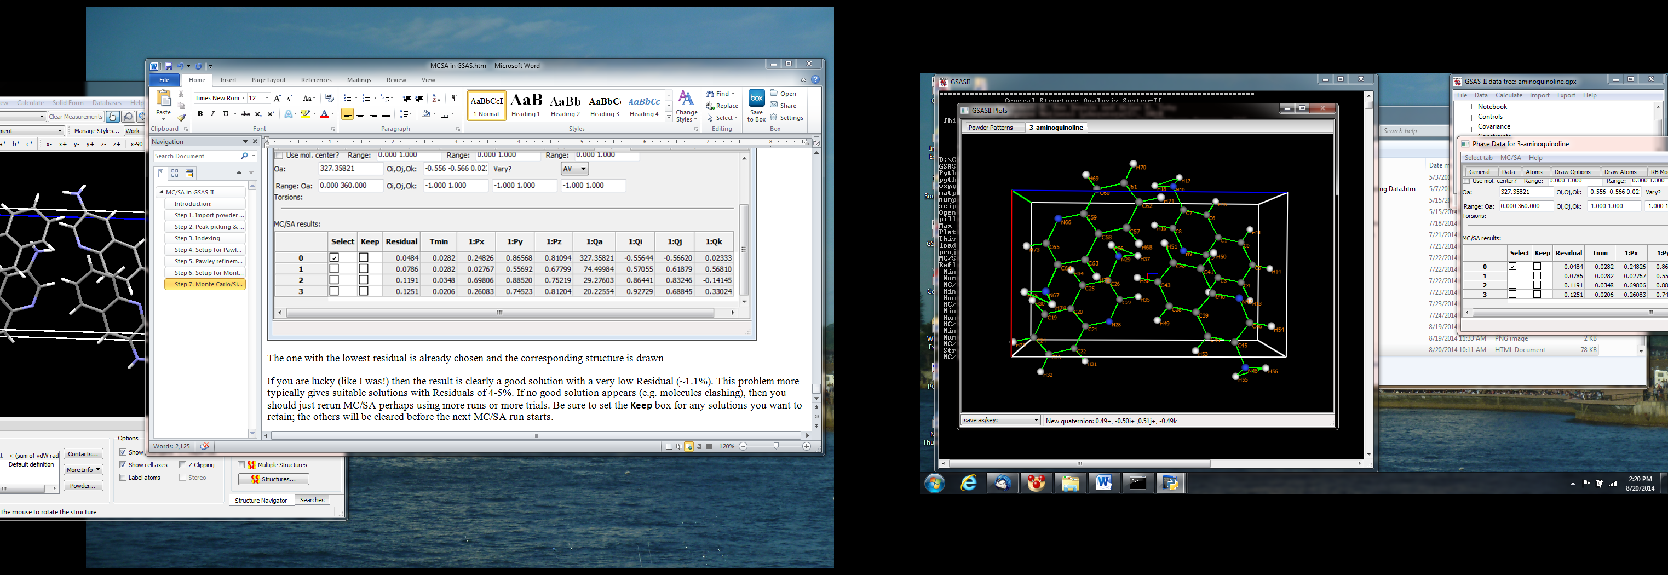
Task: Click the Contacts... button
Action: pos(84,454)
